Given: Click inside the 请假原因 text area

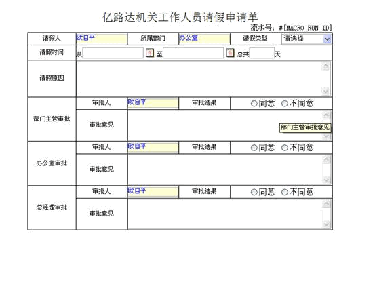Looking at the screenshot, I should [199, 79].
